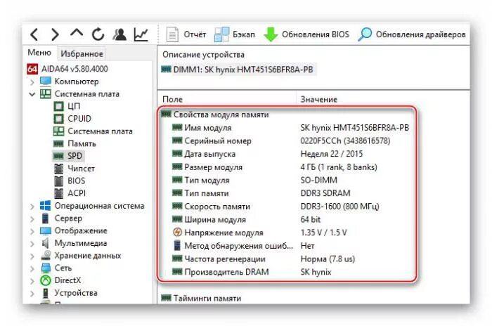
Task: Click the Бэкап backup button
Action: point(234,34)
